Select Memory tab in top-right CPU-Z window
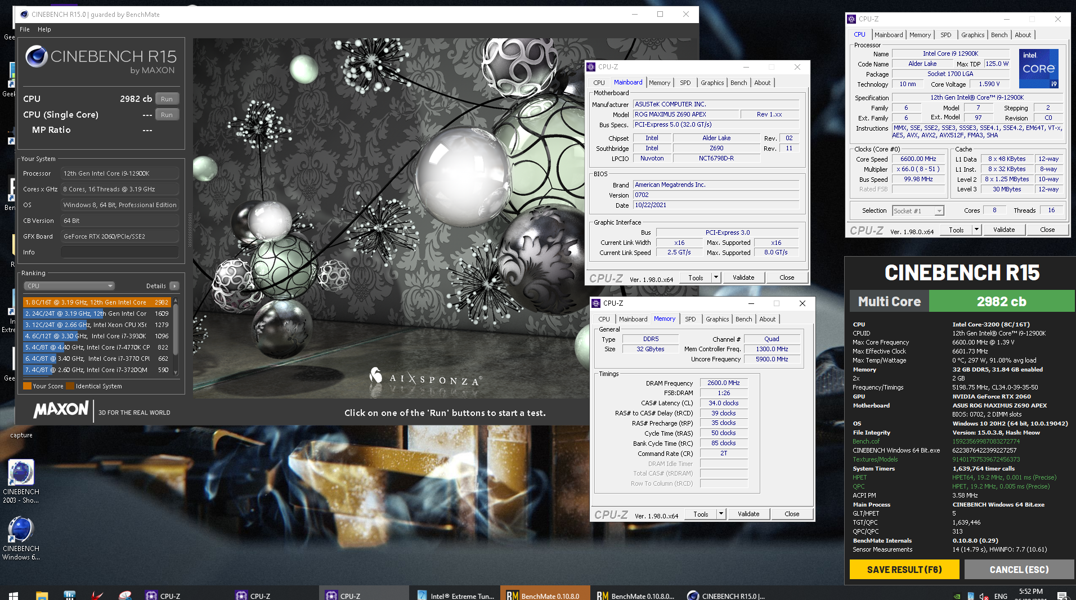This screenshot has height=600, width=1076. pos(920,35)
